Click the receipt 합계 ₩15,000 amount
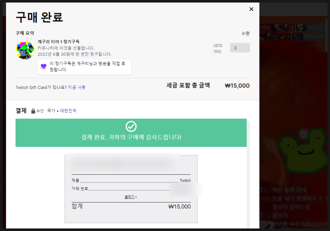This screenshot has height=231, width=330. 179,206
